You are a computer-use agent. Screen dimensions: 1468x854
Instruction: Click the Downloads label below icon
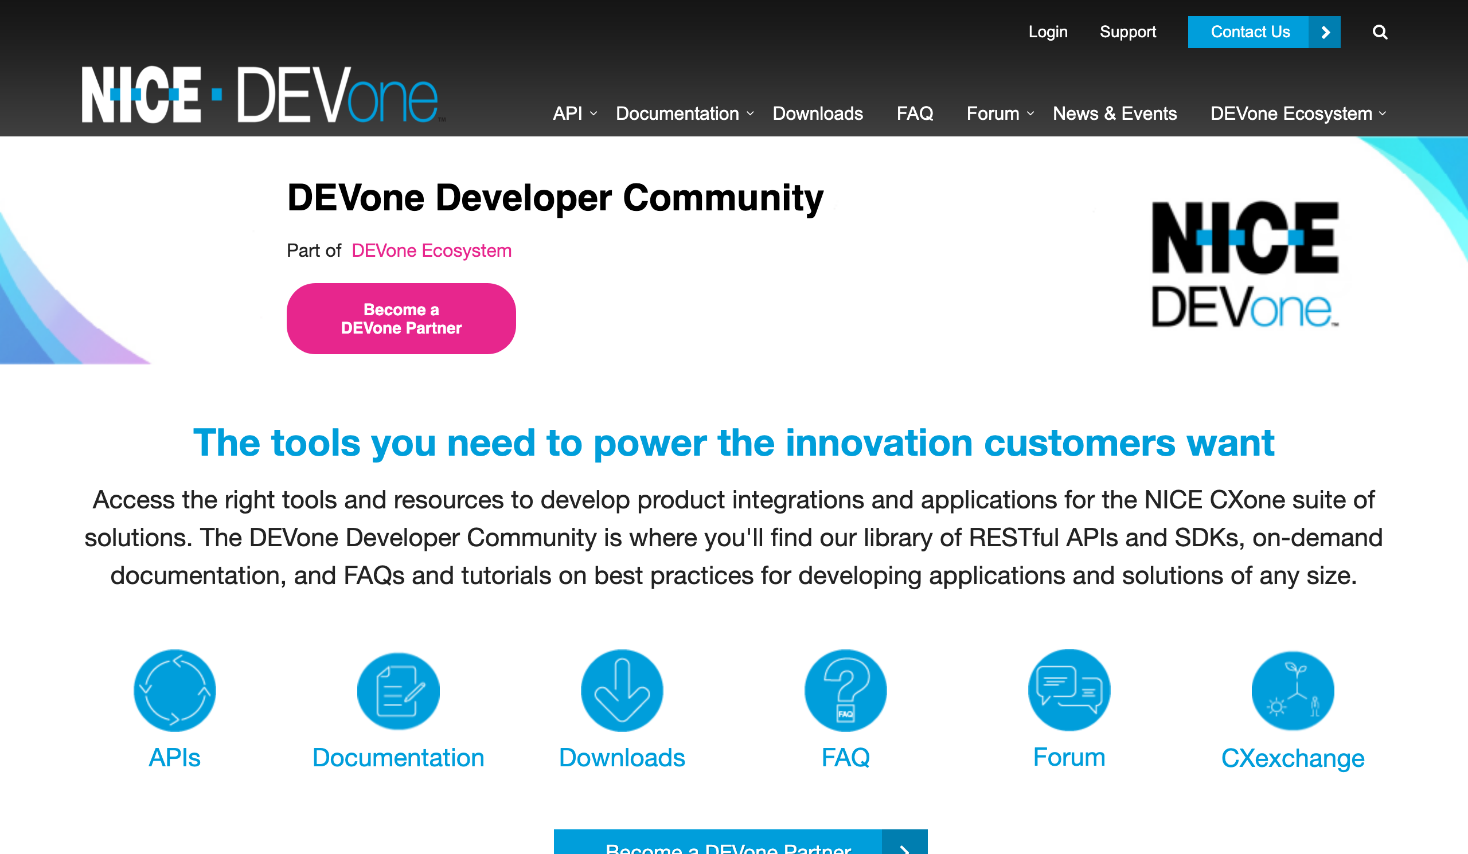pos(622,757)
